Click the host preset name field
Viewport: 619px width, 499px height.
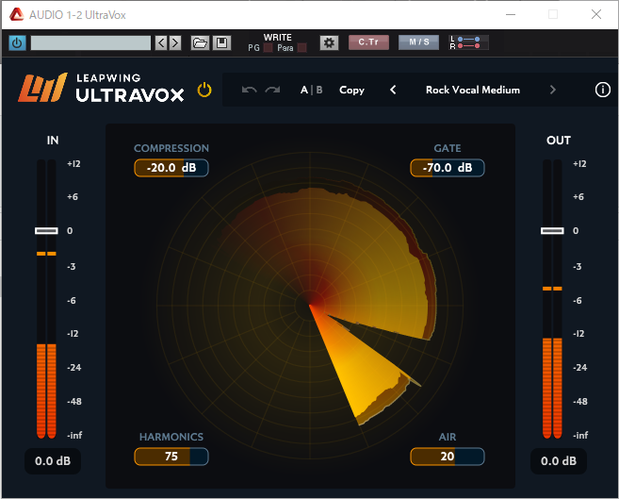(90, 42)
